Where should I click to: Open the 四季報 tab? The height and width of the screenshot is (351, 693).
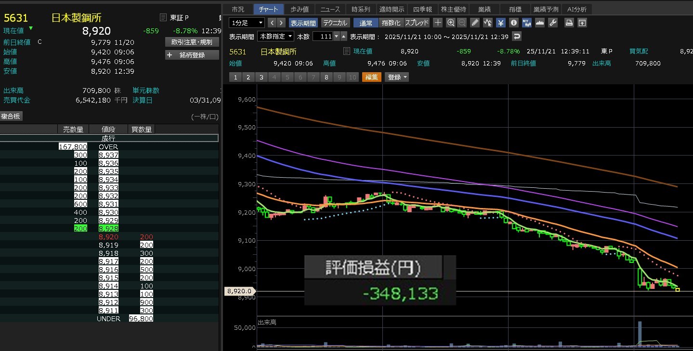click(422, 9)
